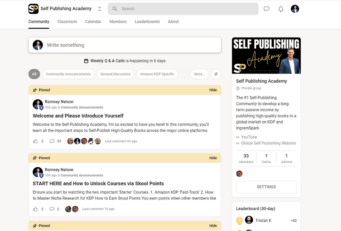
Task: Click Tristan K's +22 points
Action: point(294,221)
